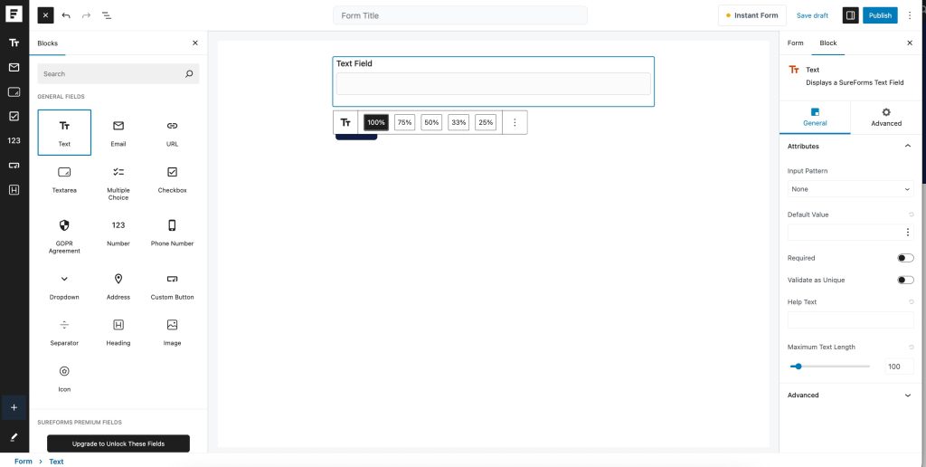
Task: Set field width to 33%
Action: coord(458,122)
